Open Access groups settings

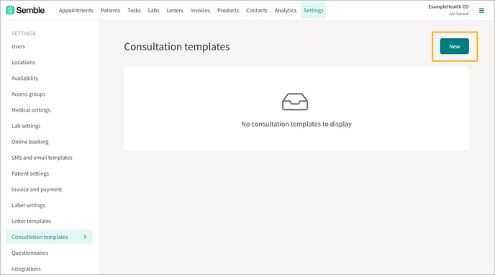pyautogui.click(x=28, y=94)
